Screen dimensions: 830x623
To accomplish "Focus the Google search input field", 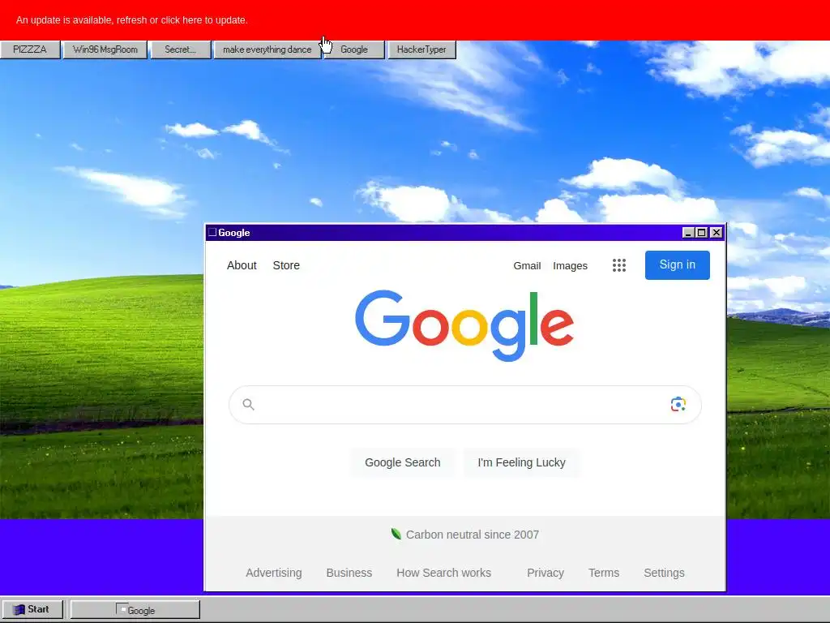I will tap(464, 405).
